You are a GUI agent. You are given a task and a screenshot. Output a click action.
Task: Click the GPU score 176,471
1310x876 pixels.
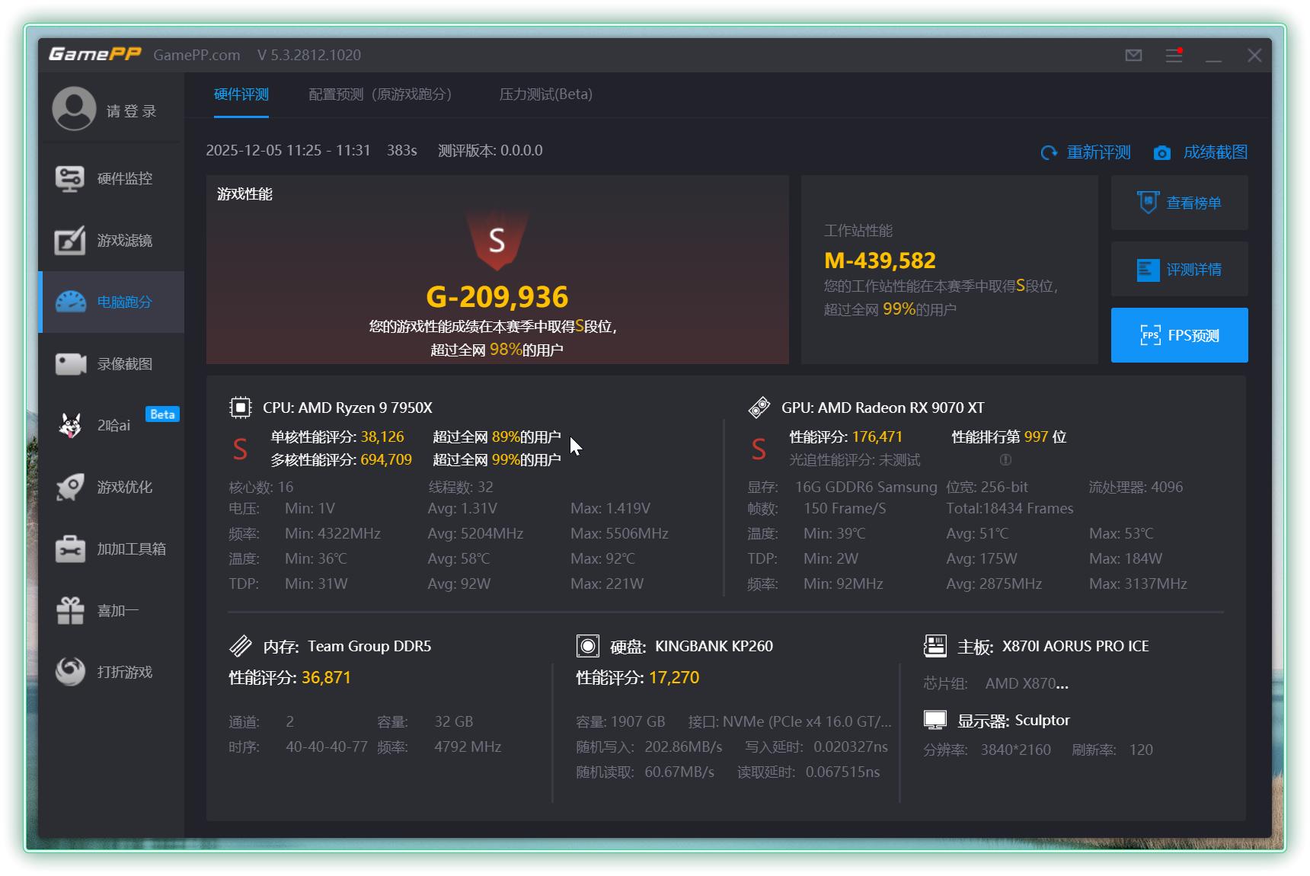(x=877, y=437)
